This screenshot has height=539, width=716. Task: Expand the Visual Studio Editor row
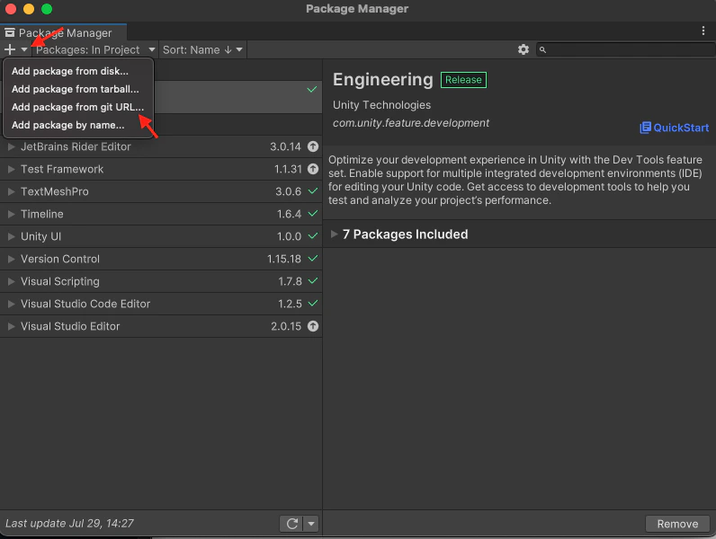pyautogui.click(x=12, y=326)
